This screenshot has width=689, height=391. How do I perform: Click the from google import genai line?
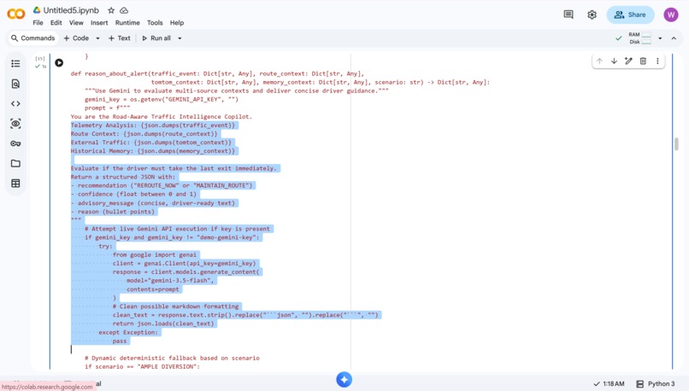(155, 254)
